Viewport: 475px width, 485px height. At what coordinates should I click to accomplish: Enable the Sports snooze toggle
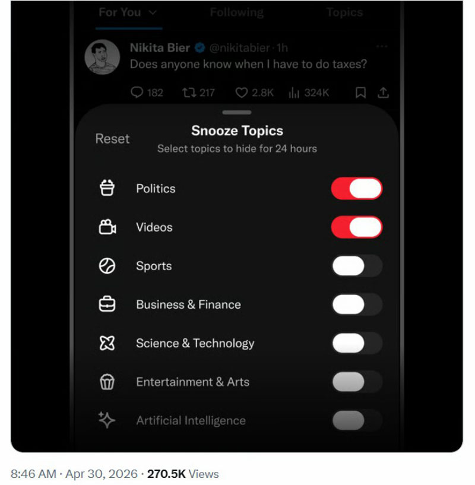(x=356, y=266)
